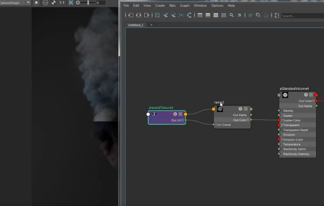
Task: Click place2dTexture2 node type icon
Action: (154, 114)
